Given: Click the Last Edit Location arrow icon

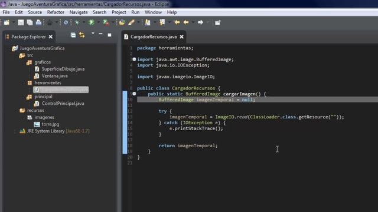Looking at the screenshot, I should click(177, 22).
